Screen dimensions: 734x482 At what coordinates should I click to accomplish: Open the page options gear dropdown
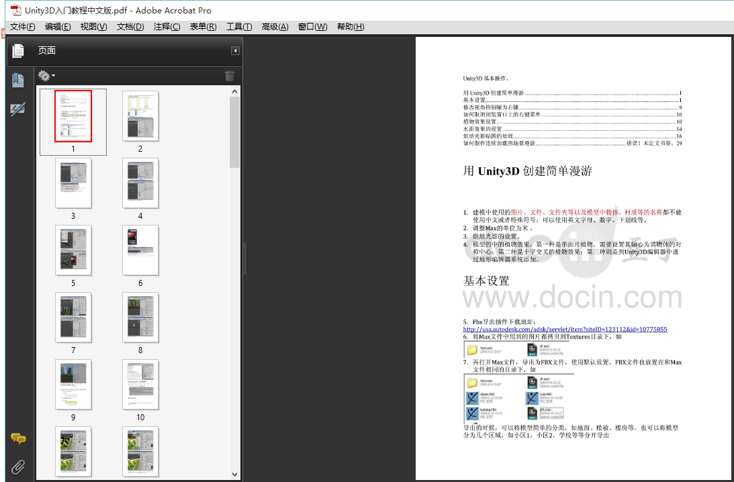(x=46, y=75)
